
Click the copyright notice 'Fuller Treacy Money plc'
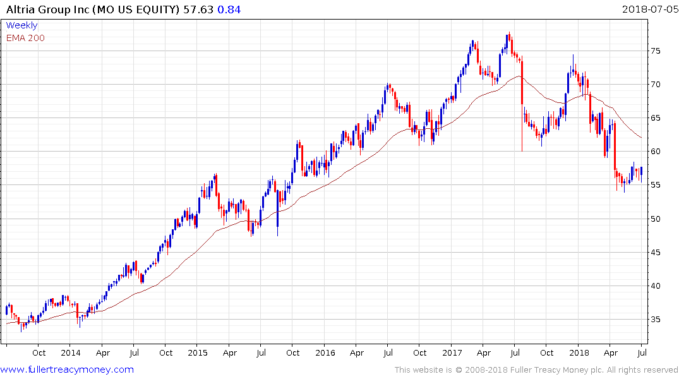[x=557, y=370]
